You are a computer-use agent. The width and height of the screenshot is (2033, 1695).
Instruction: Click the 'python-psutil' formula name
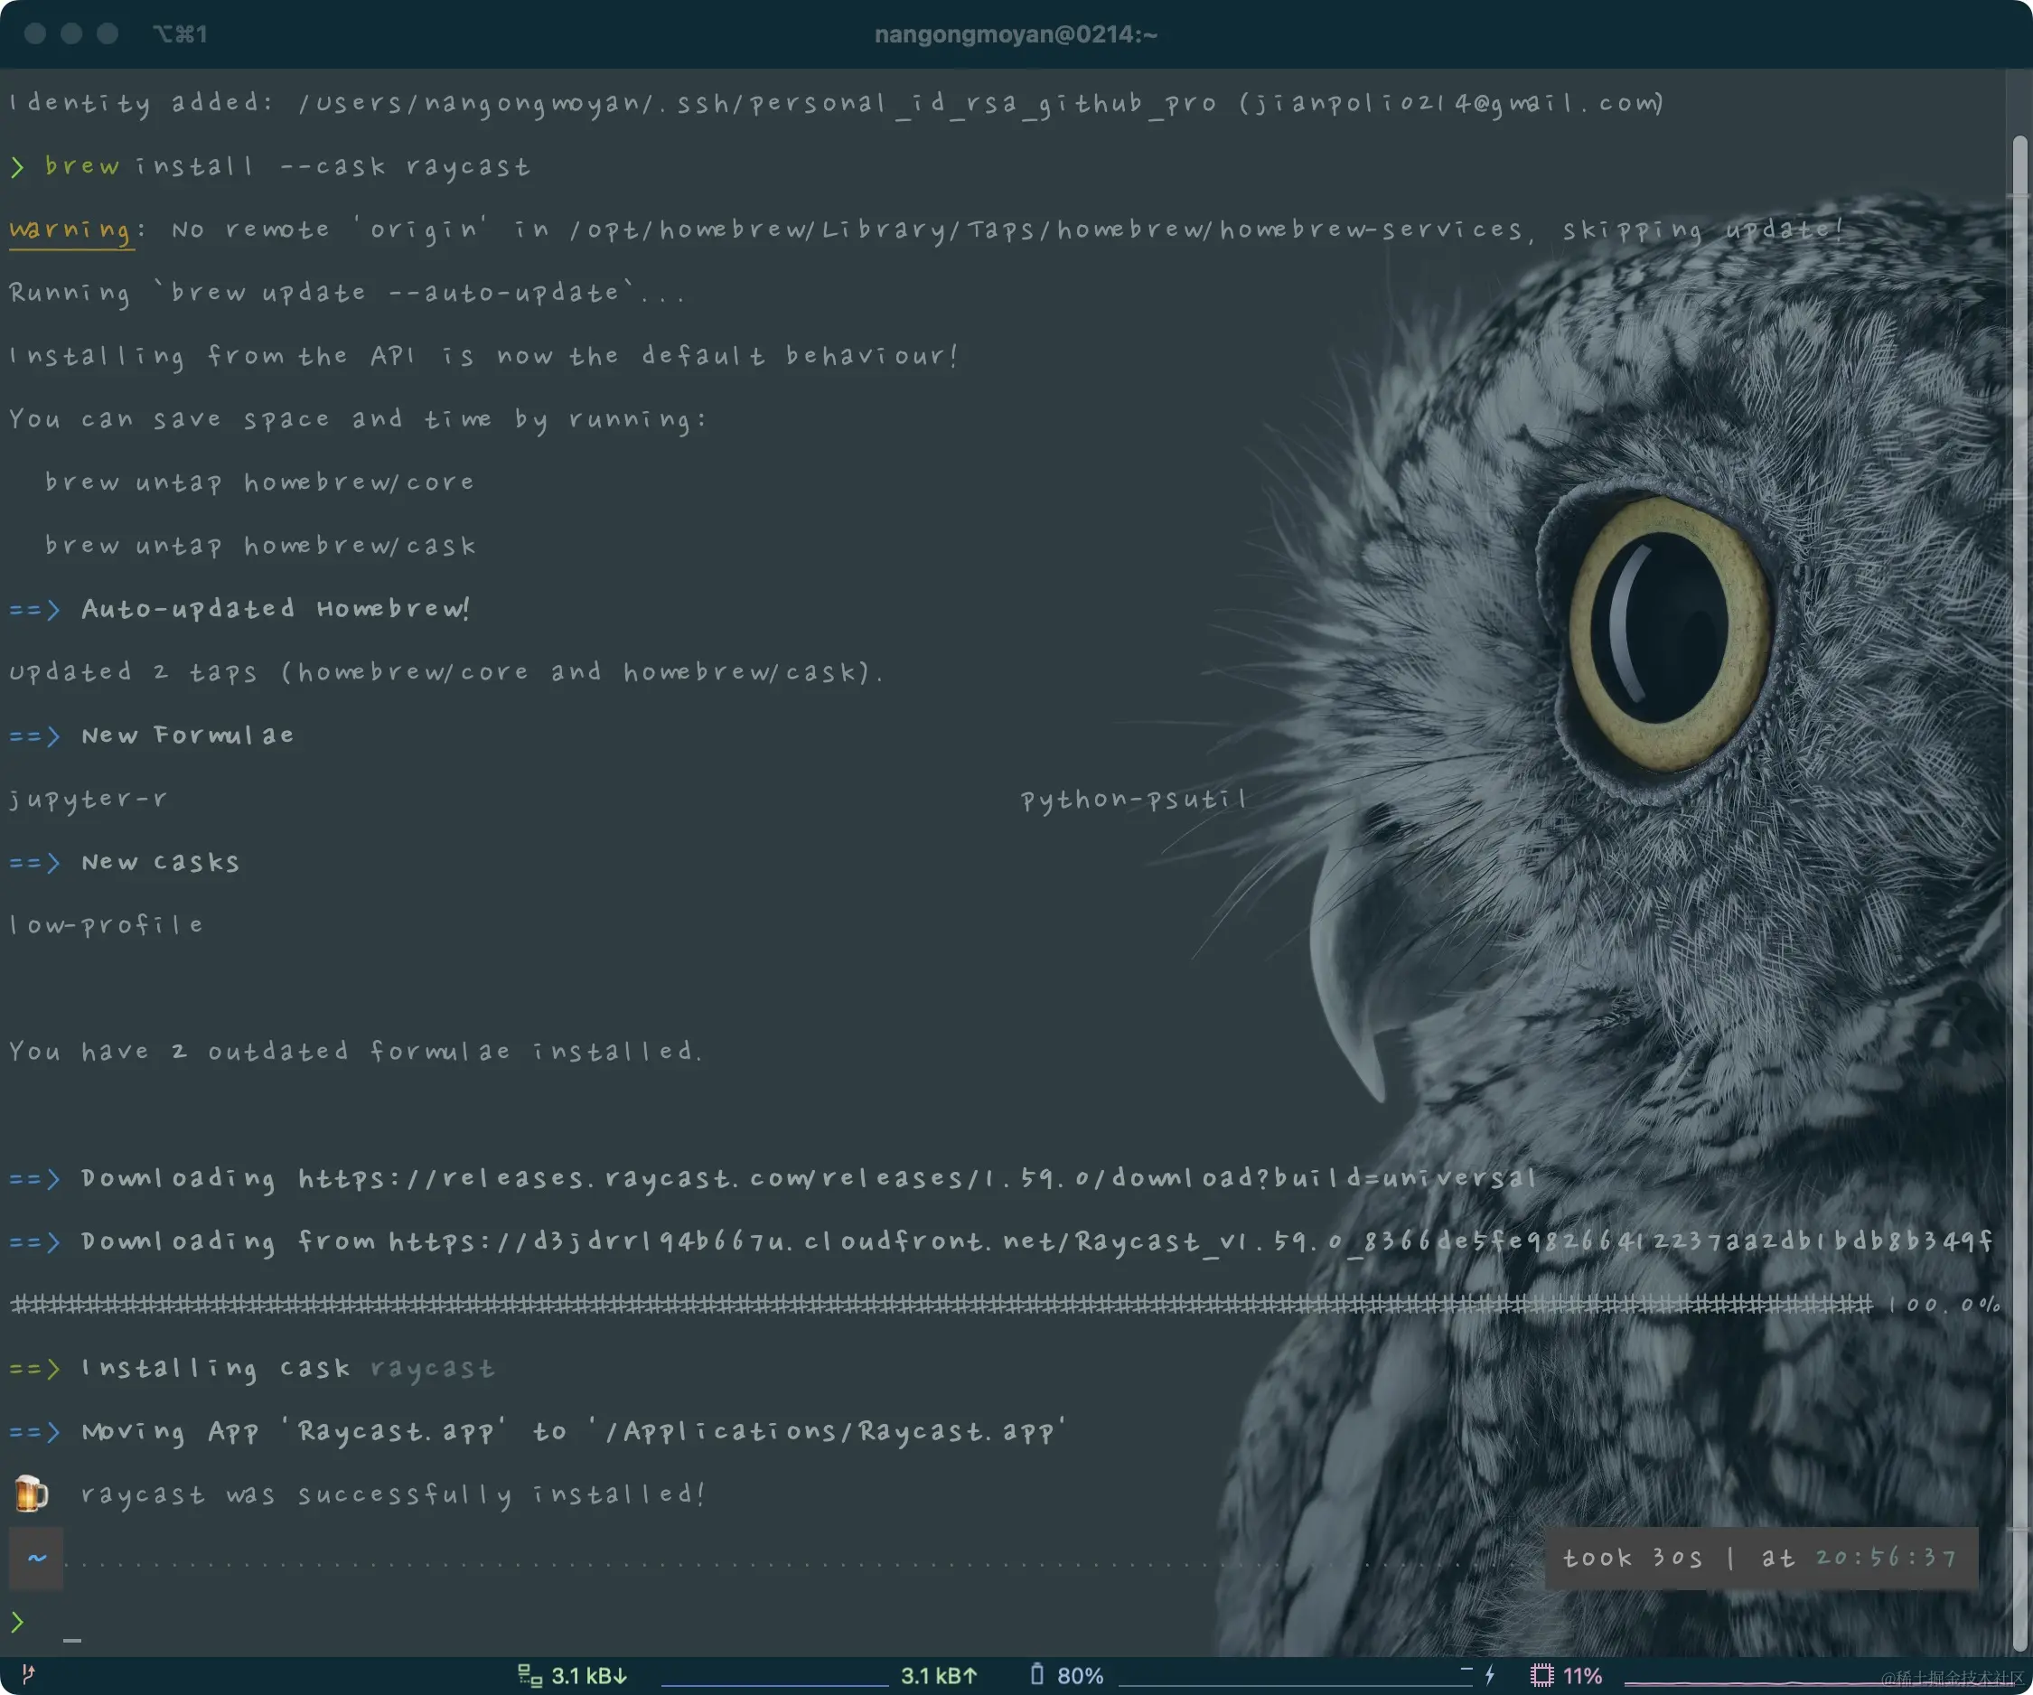tap(1135, 800)
